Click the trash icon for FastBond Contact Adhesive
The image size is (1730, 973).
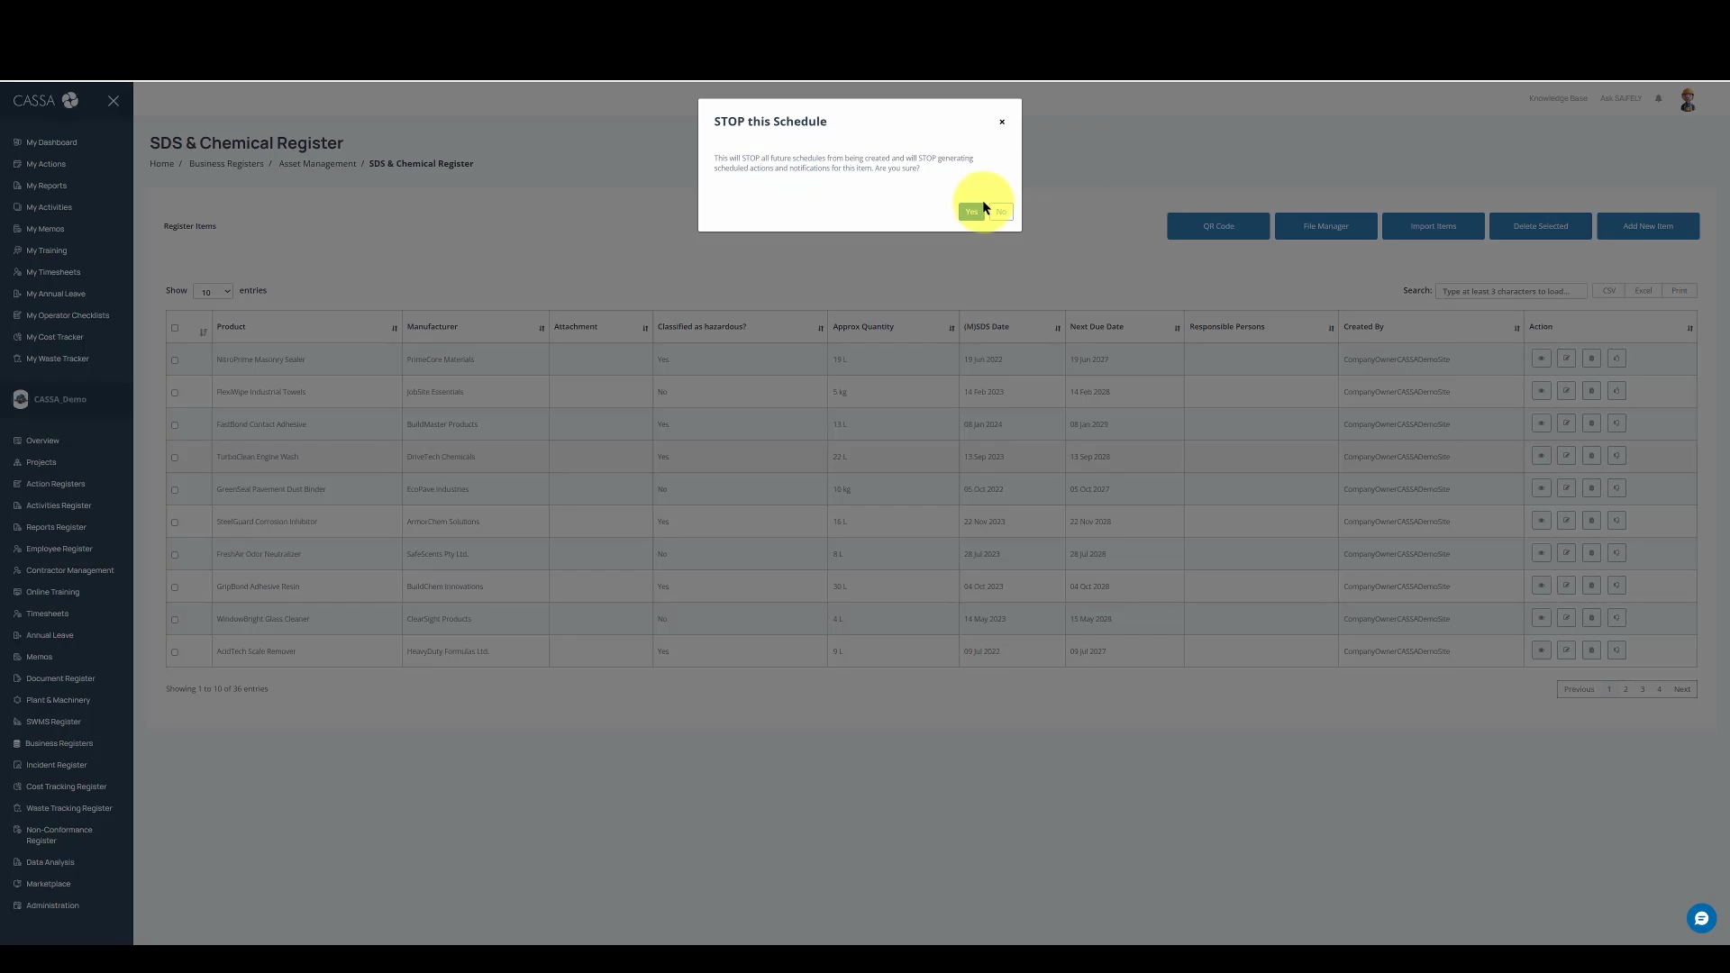tap(1591, 423)
